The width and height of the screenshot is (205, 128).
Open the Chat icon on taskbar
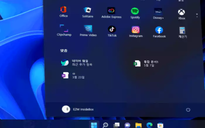[127, 125]
